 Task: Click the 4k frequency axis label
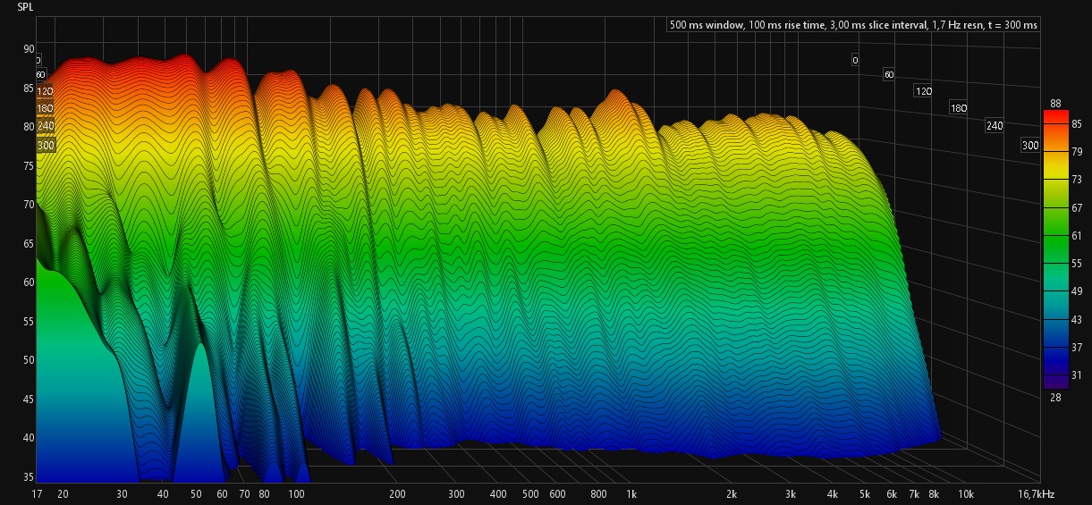(x=834, y=494)
